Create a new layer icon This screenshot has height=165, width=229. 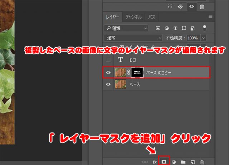point(193,162)
